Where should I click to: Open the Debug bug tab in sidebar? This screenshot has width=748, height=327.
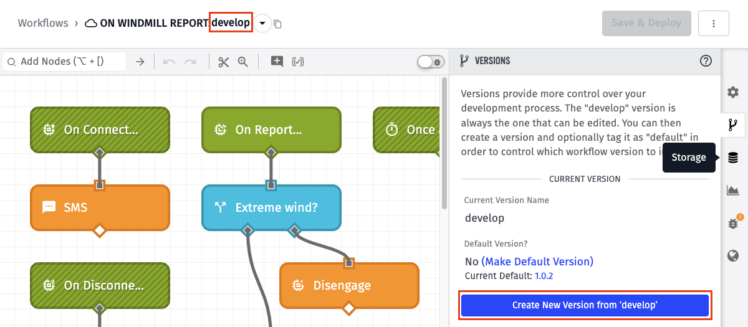733,223
